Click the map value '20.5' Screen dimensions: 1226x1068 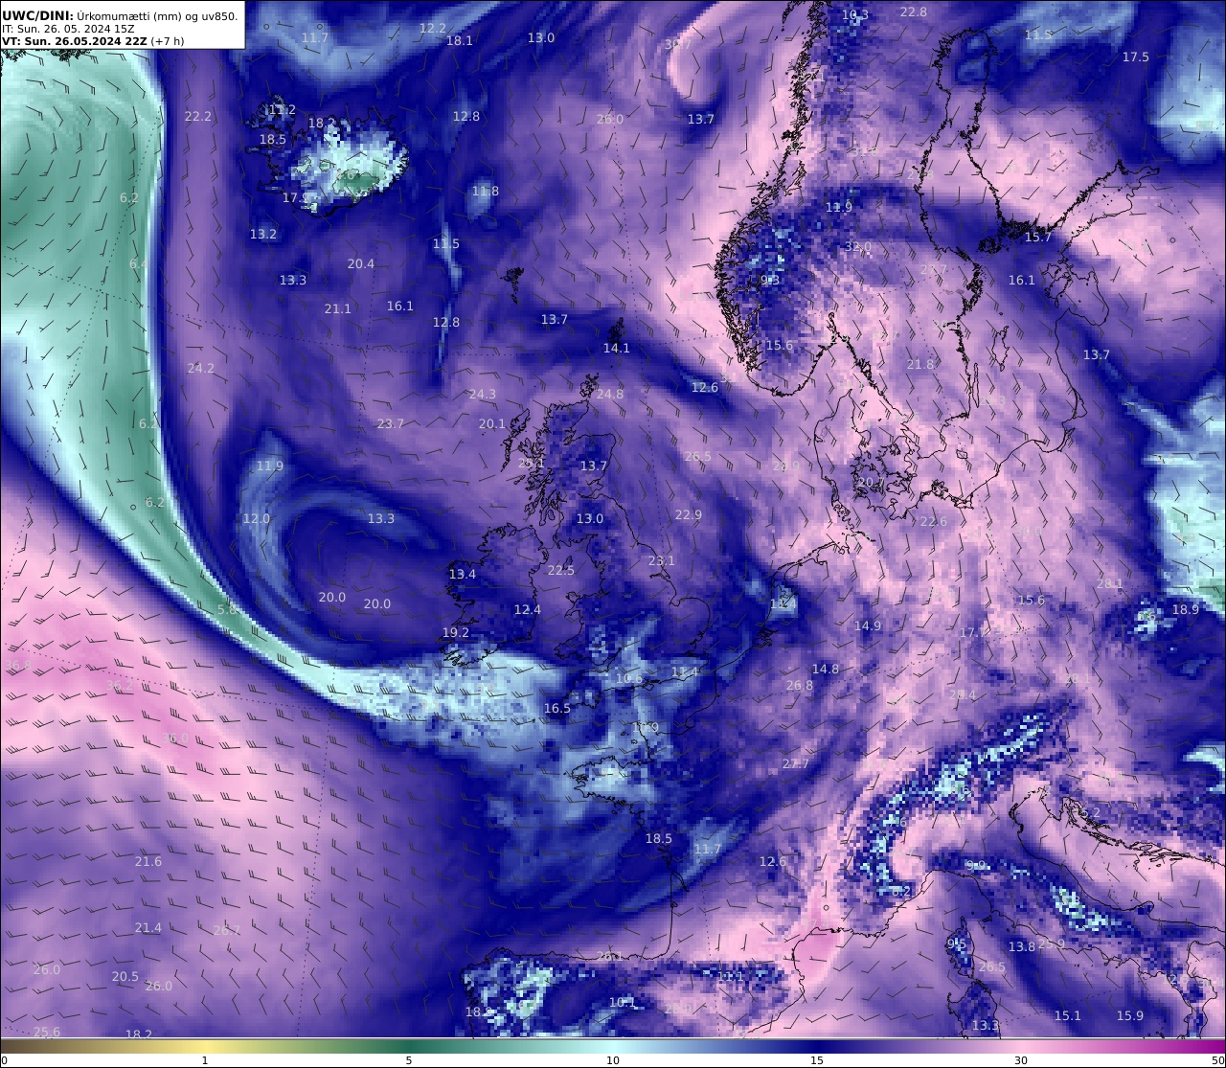(x=125, y=977)
